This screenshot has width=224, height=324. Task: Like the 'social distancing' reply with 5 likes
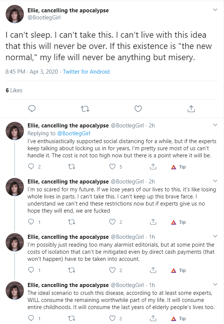click(112, 167)
